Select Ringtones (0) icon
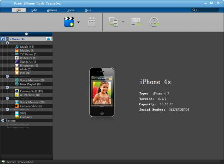The image size is (224, 164). tap(17, 65)
